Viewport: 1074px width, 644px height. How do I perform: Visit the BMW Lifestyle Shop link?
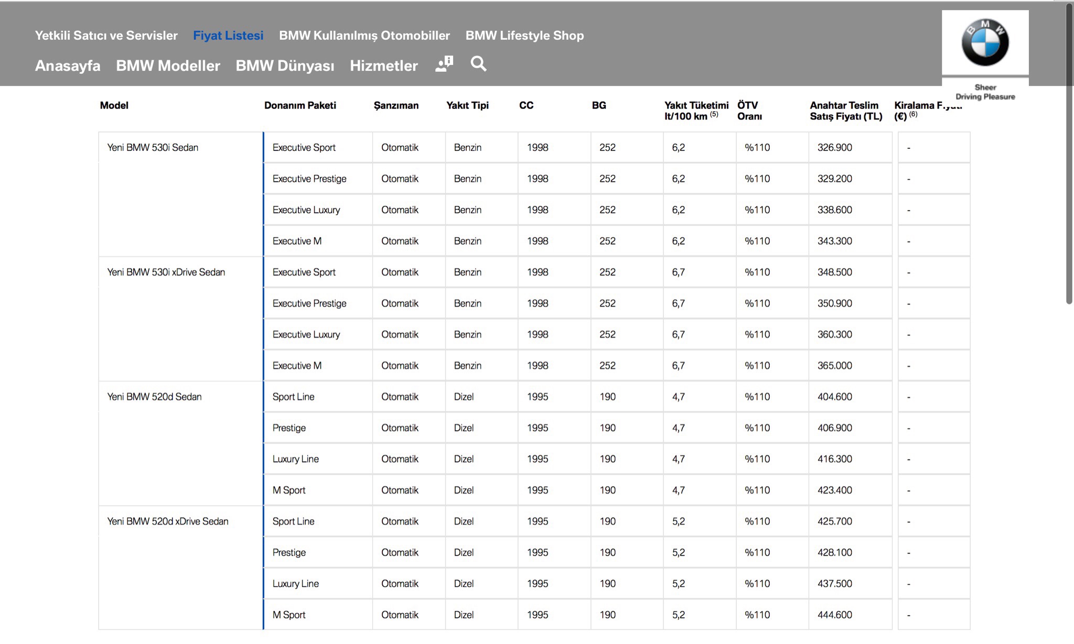click(524, 35)
